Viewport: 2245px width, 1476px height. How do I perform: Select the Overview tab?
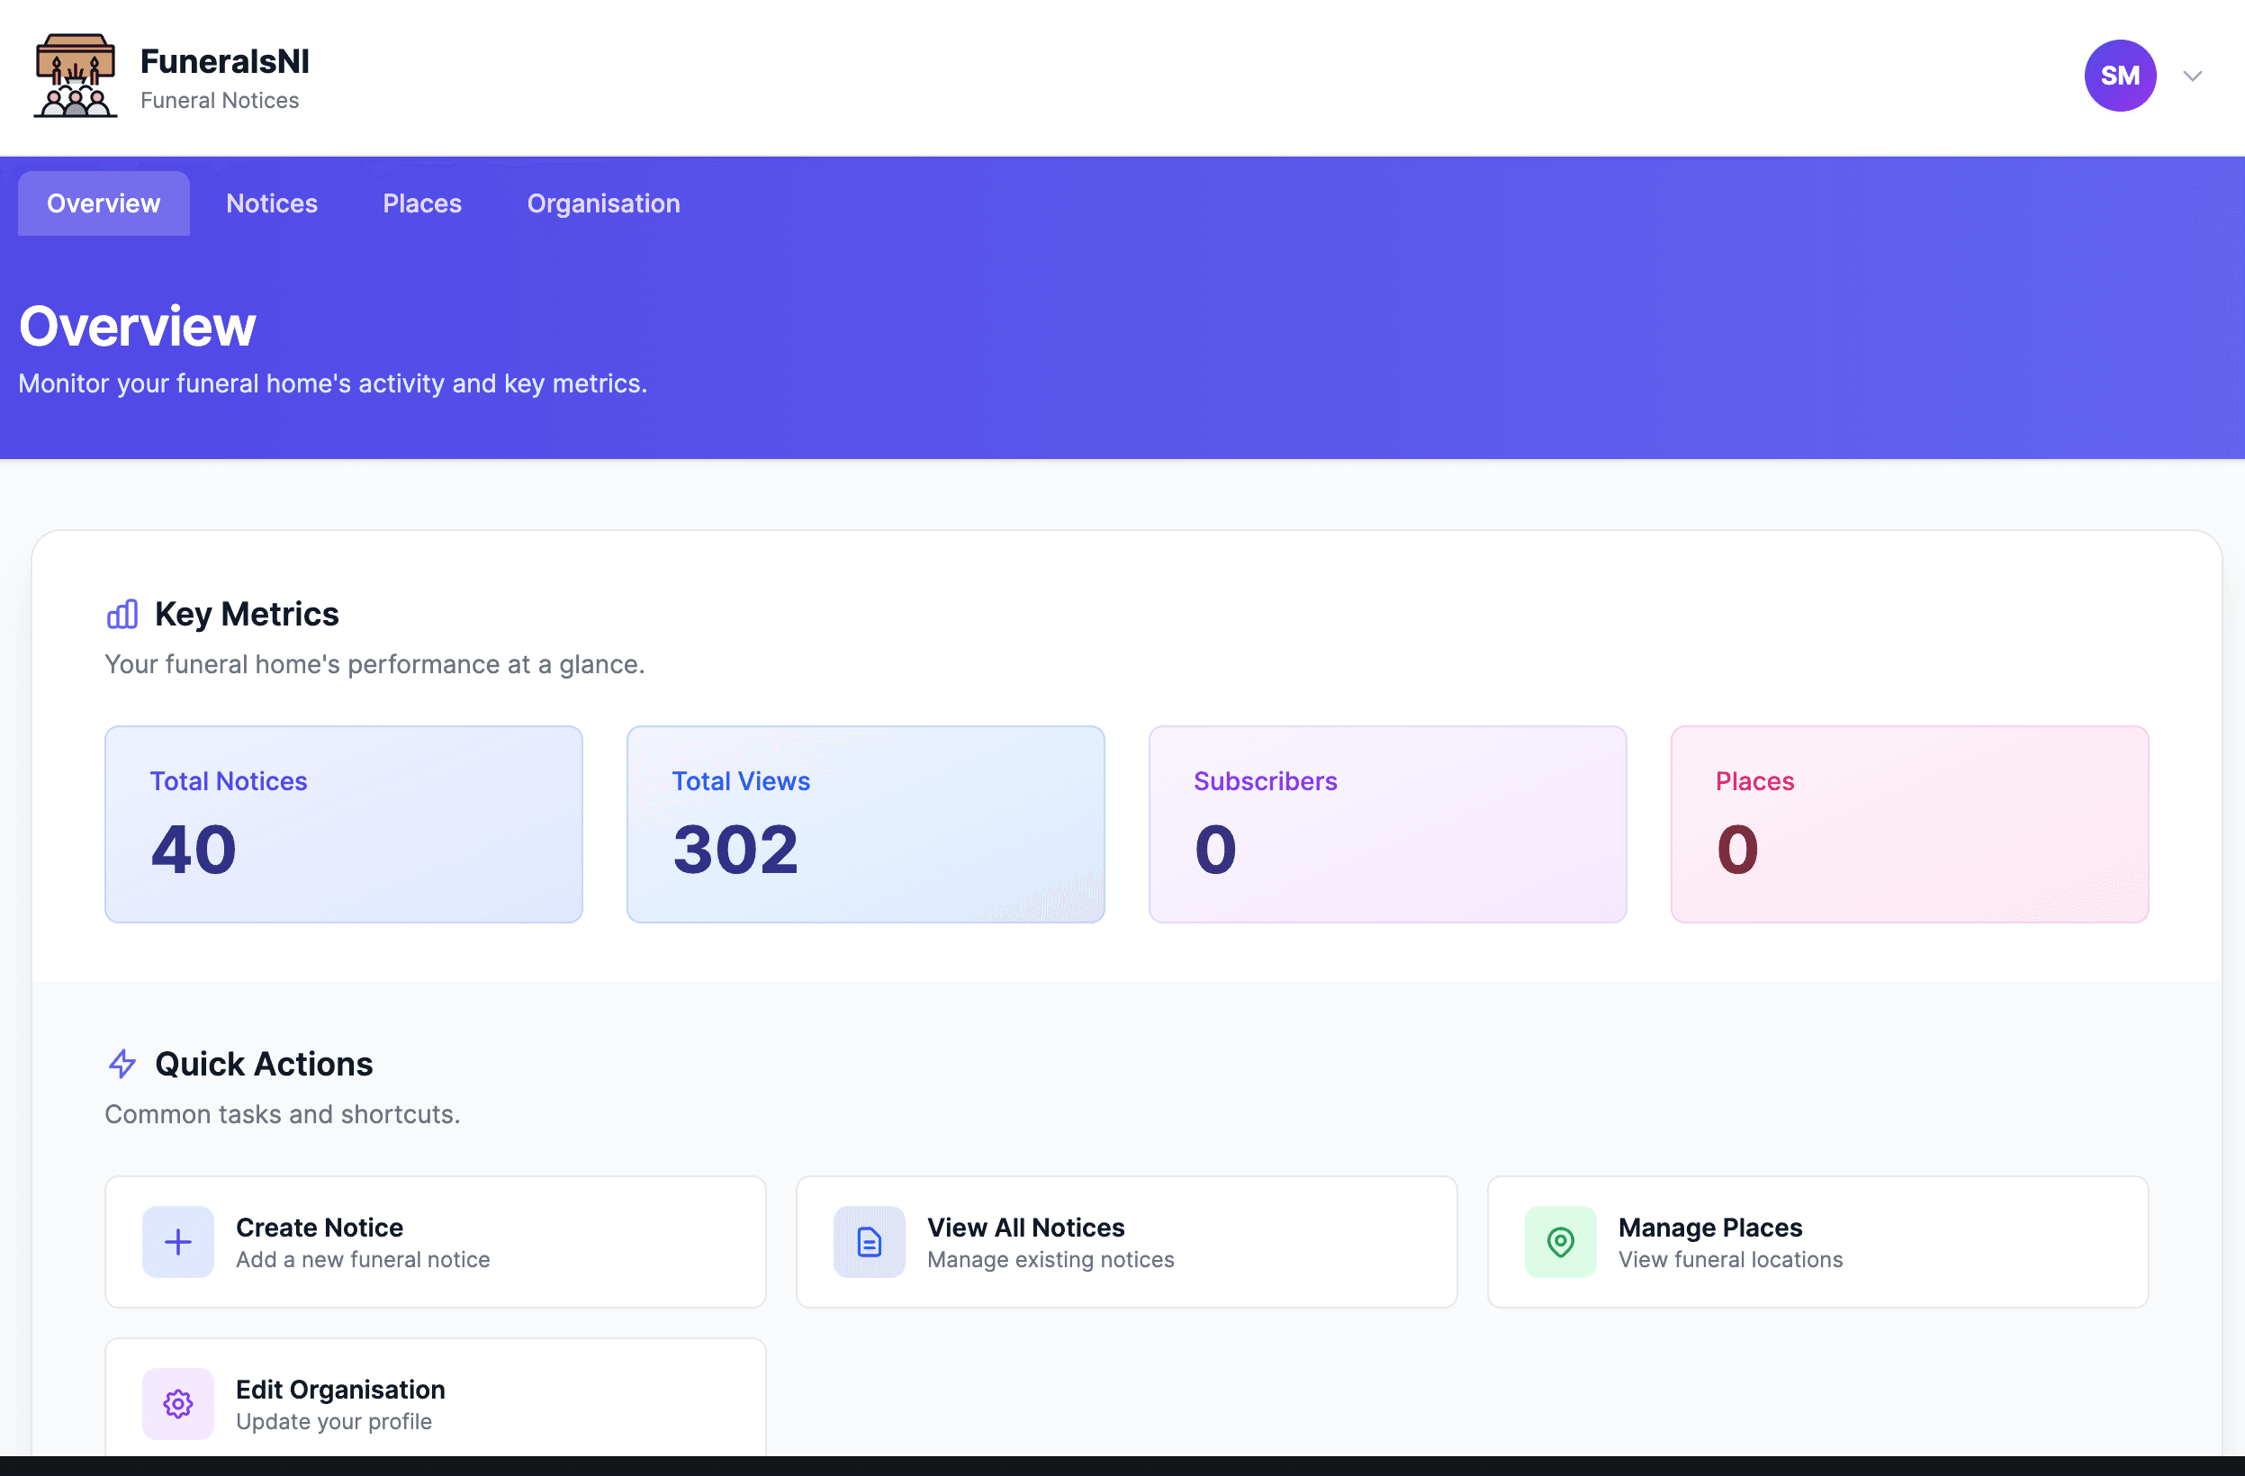pyautogui.click(x=103, y=202)
